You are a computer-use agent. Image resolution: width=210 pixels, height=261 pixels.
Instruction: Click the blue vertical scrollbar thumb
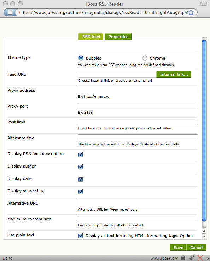click(204, 130)
